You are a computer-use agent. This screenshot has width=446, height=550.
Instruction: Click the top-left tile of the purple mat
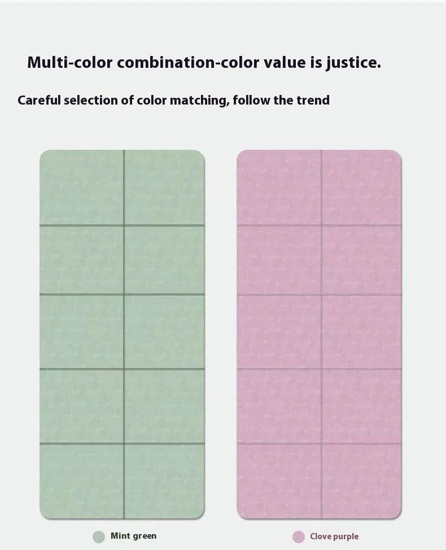pos(279,188)
